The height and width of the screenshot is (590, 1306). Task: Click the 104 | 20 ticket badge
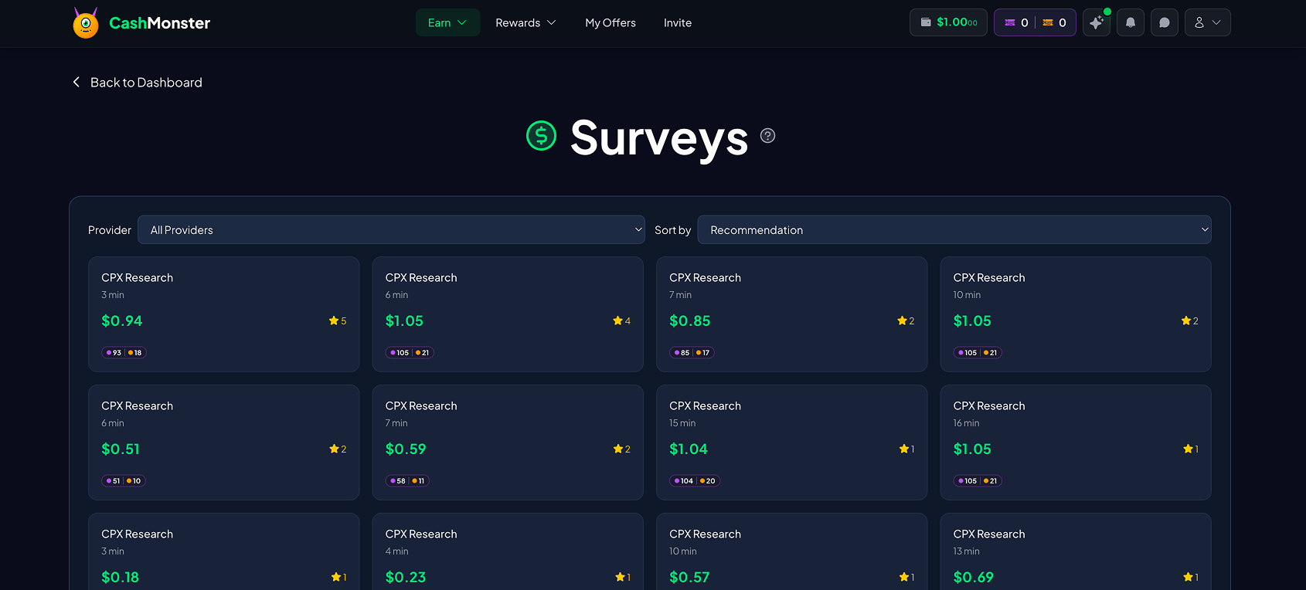point(695,481)
